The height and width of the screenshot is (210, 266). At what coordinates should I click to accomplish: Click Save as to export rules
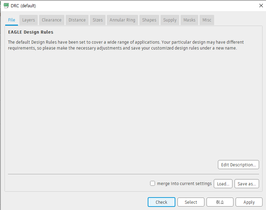coord(247,184)
